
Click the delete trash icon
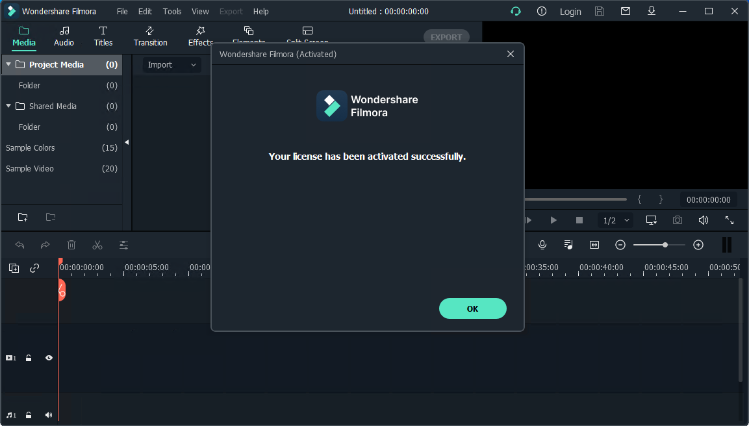(x=71, y=245)
